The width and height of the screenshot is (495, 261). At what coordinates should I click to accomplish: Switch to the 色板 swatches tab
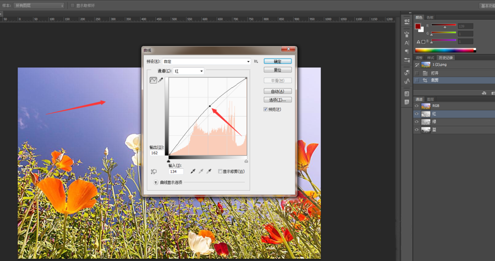[x=430, y=17]
